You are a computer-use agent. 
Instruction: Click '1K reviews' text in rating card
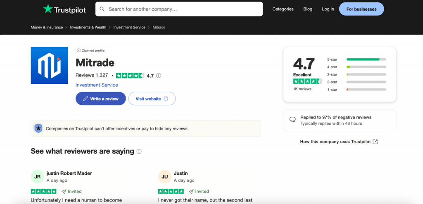tap(302, 89)
